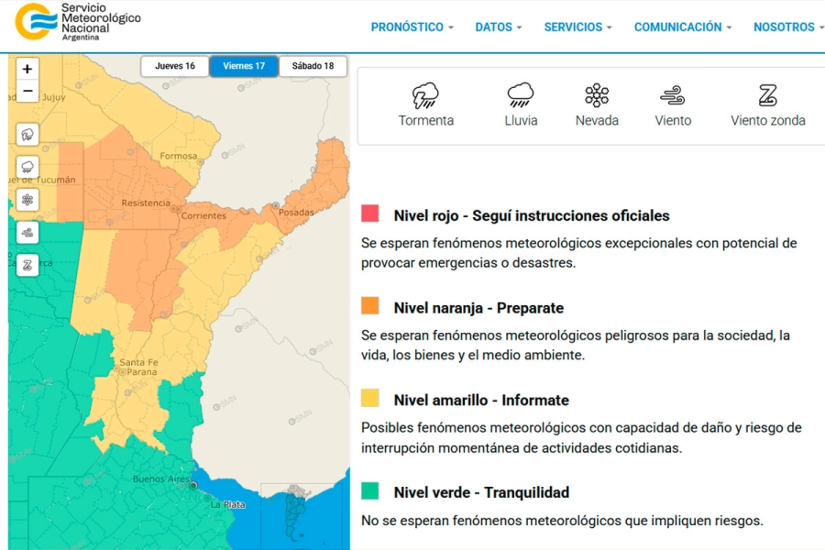The image size is (825, 550).
Task: Select the Nevada snowflake icon
Action: click(597, 95)
